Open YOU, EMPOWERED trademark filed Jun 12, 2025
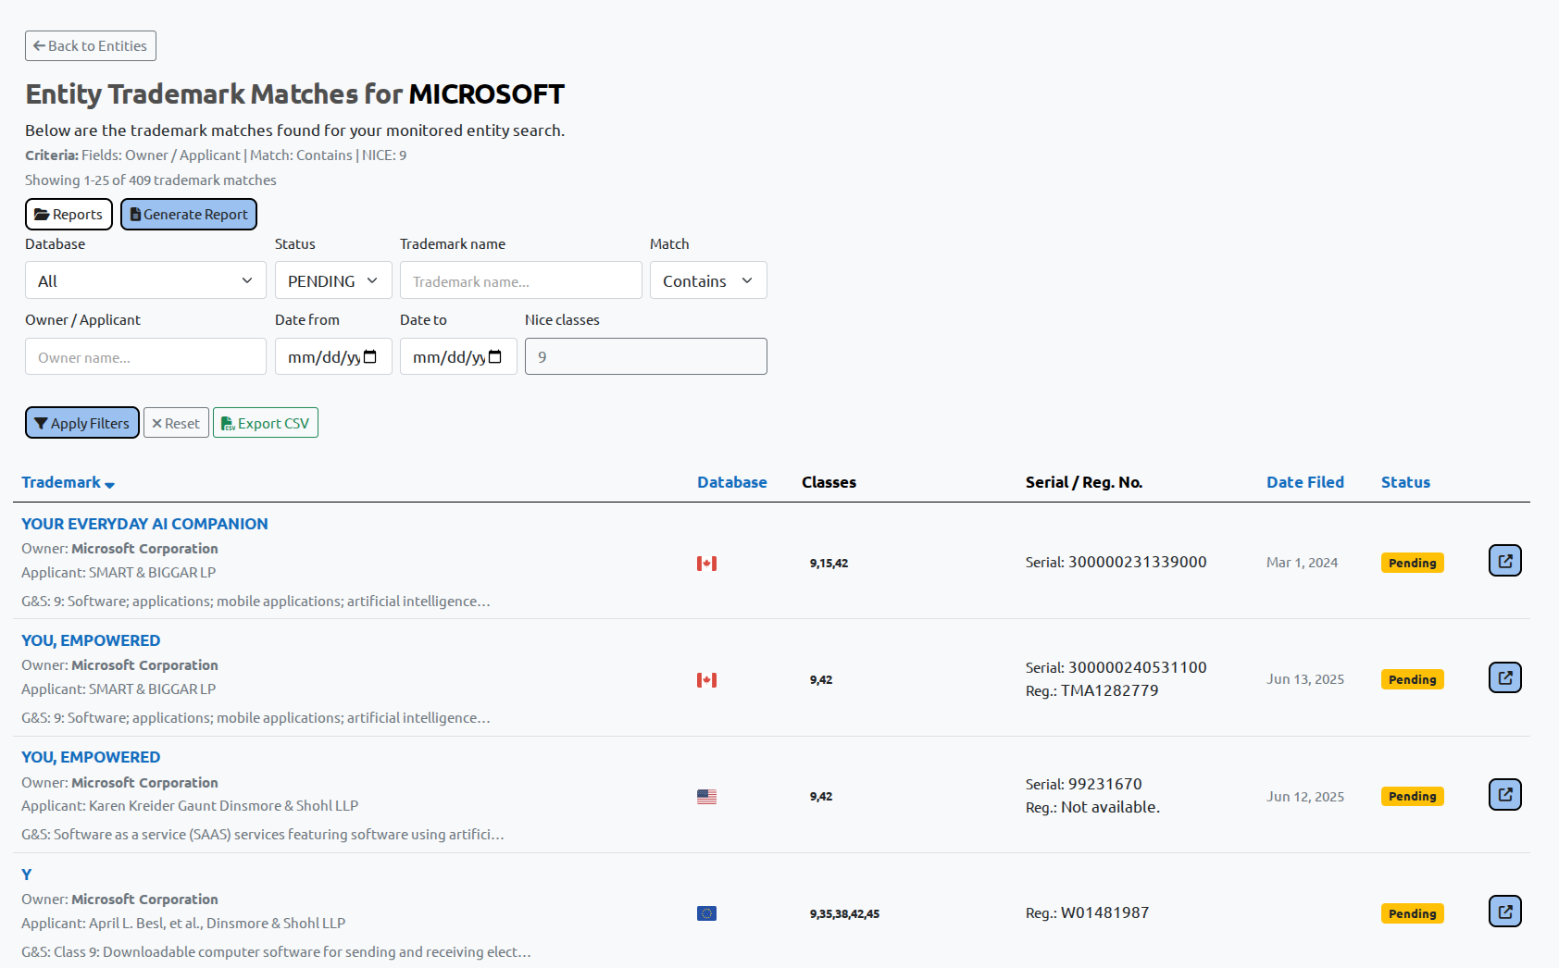Viewport: 1559px width, 968px height. pyautogui.click(x=91, y=757)
